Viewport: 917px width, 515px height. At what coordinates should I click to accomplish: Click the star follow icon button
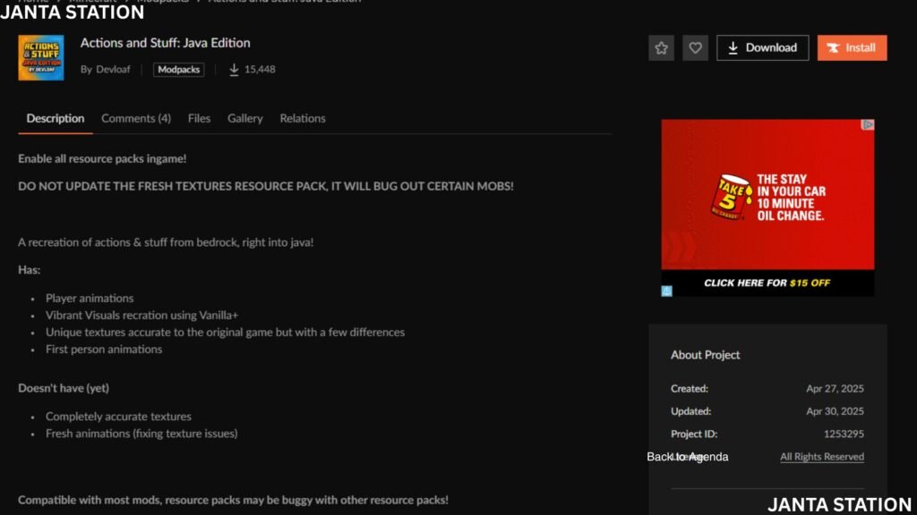coord(661,48)
